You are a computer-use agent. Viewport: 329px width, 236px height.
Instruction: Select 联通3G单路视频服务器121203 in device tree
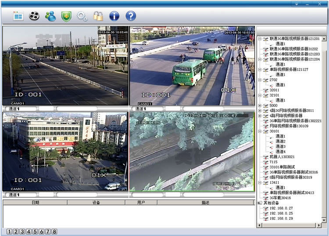295,54
